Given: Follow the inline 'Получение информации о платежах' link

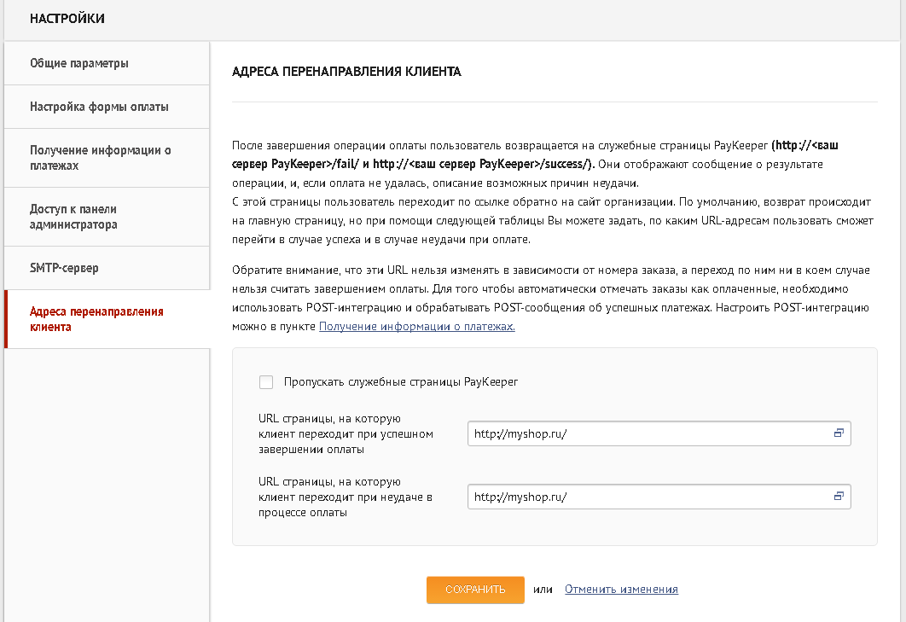Looking at the screenshot, I should click(416, 326).
